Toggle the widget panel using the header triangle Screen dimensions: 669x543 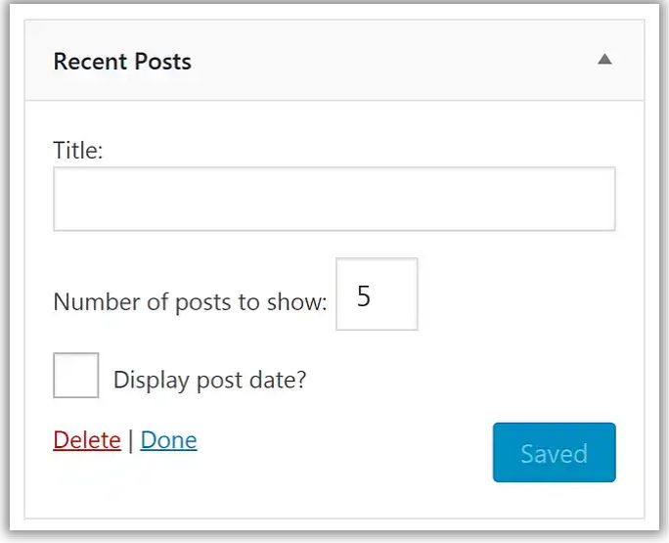(x=604, y=60)
